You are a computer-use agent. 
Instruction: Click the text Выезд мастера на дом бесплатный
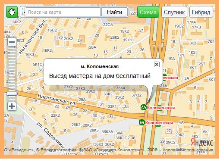coord(100,76)
